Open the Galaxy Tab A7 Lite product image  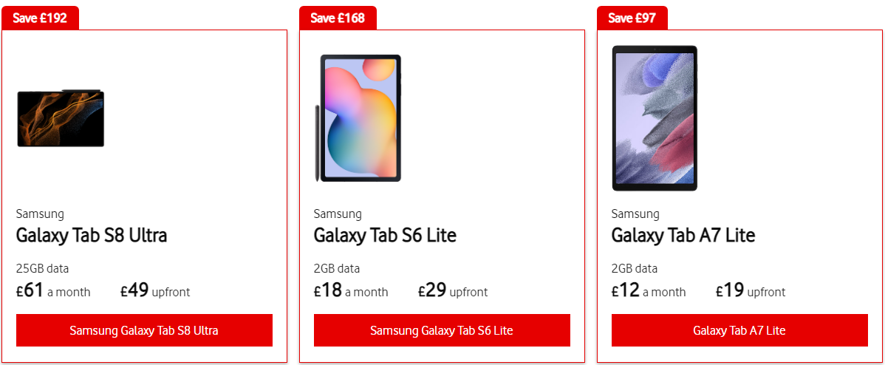pyautogui.click(x=655, y=118)
